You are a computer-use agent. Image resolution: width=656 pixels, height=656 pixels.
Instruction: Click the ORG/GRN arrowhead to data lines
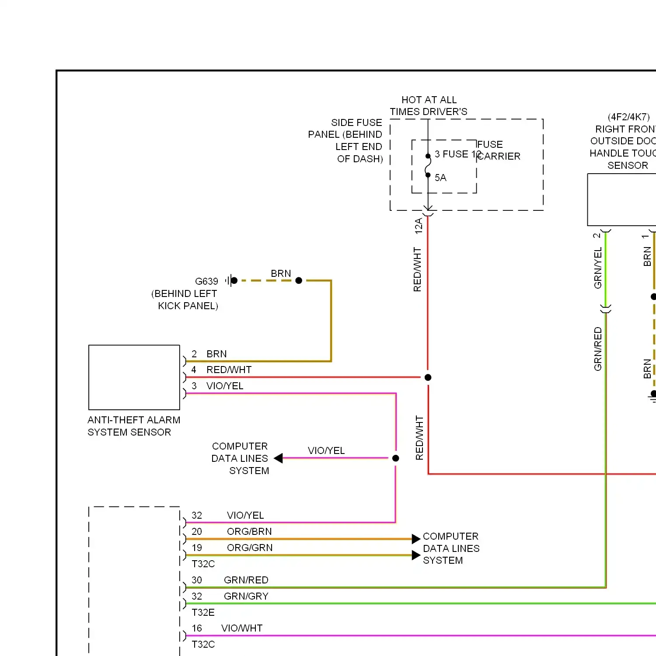[416, 555]
